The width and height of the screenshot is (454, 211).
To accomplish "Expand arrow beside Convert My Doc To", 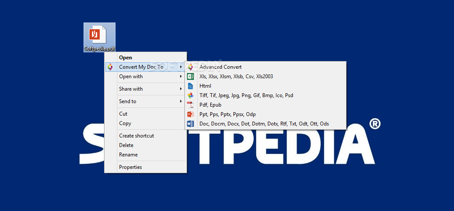I will [181, 67].
